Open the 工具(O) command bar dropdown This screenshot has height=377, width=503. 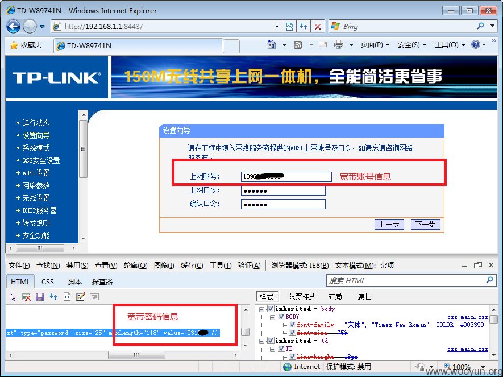pyautogui.click(x=450, y=45)
